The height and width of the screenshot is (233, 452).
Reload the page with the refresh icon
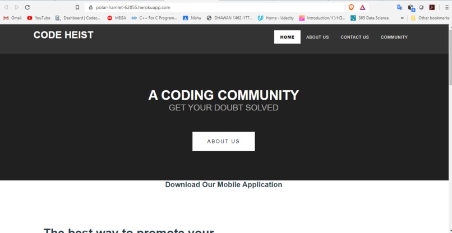[27, 7]
